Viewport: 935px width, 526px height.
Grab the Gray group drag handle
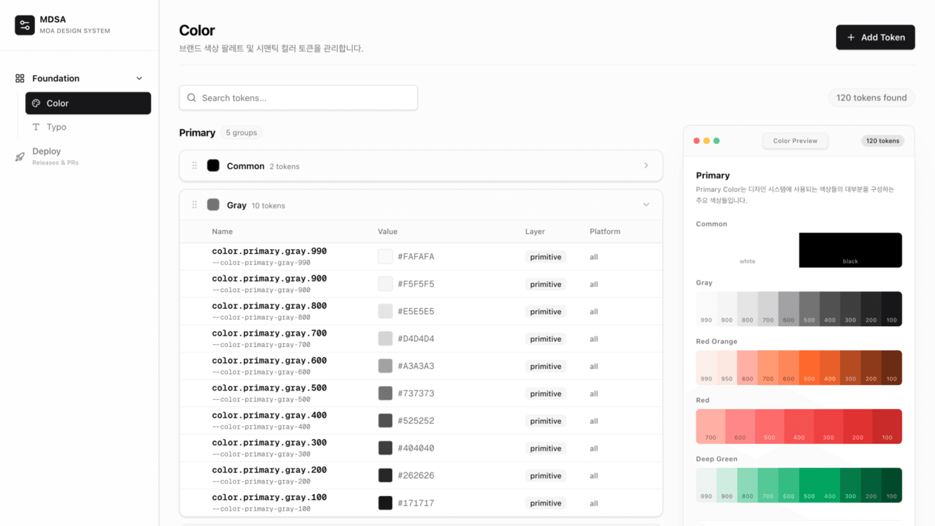tap(194, 205)
